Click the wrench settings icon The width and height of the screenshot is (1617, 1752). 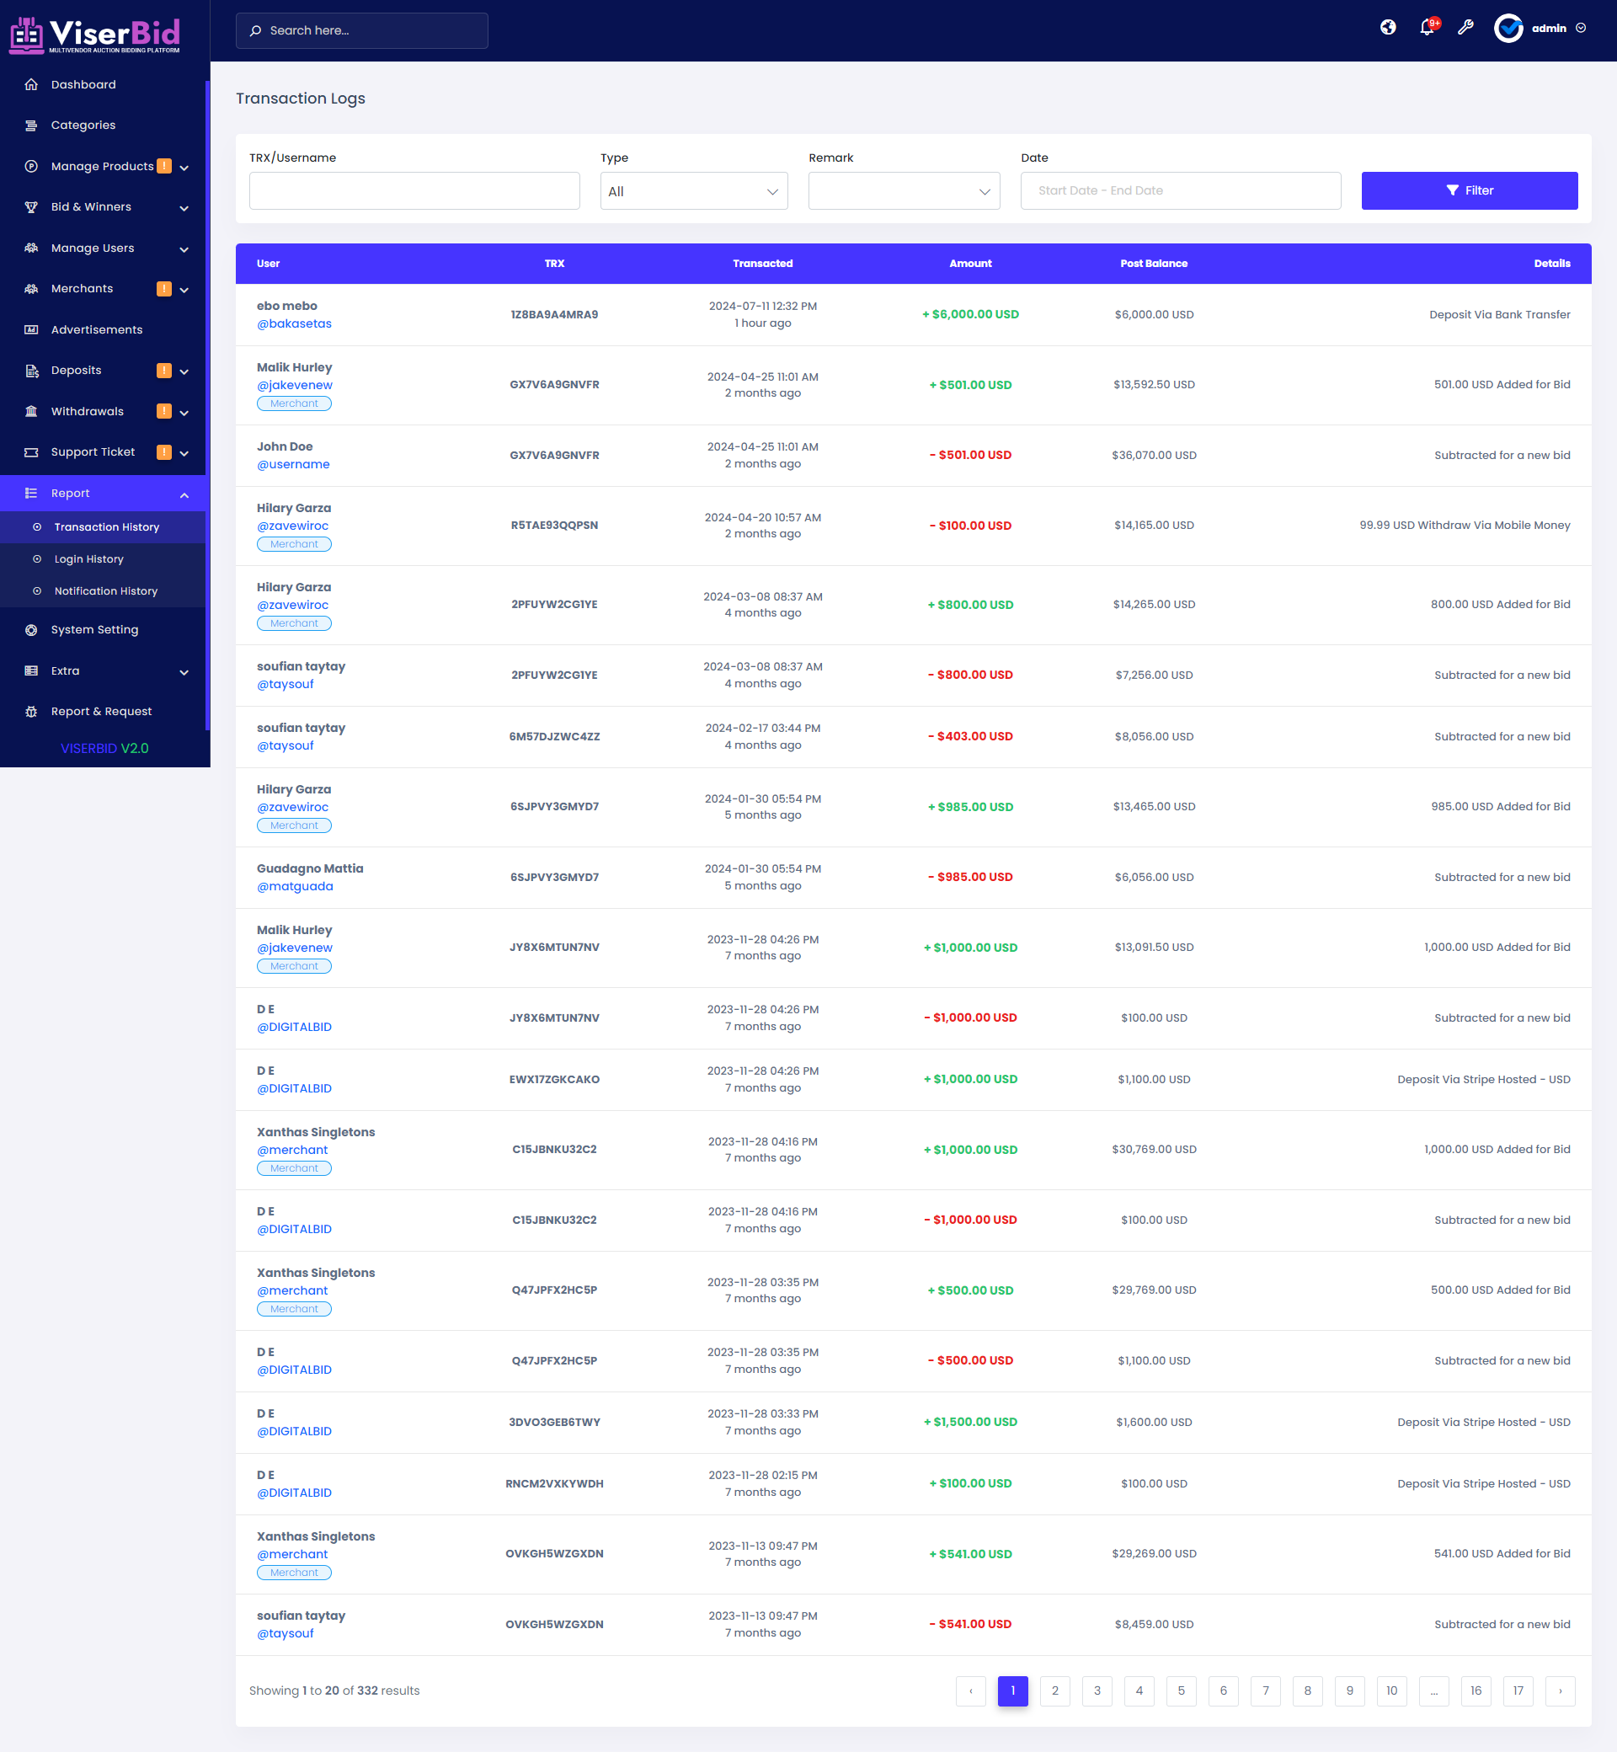tap(1465, 27)
